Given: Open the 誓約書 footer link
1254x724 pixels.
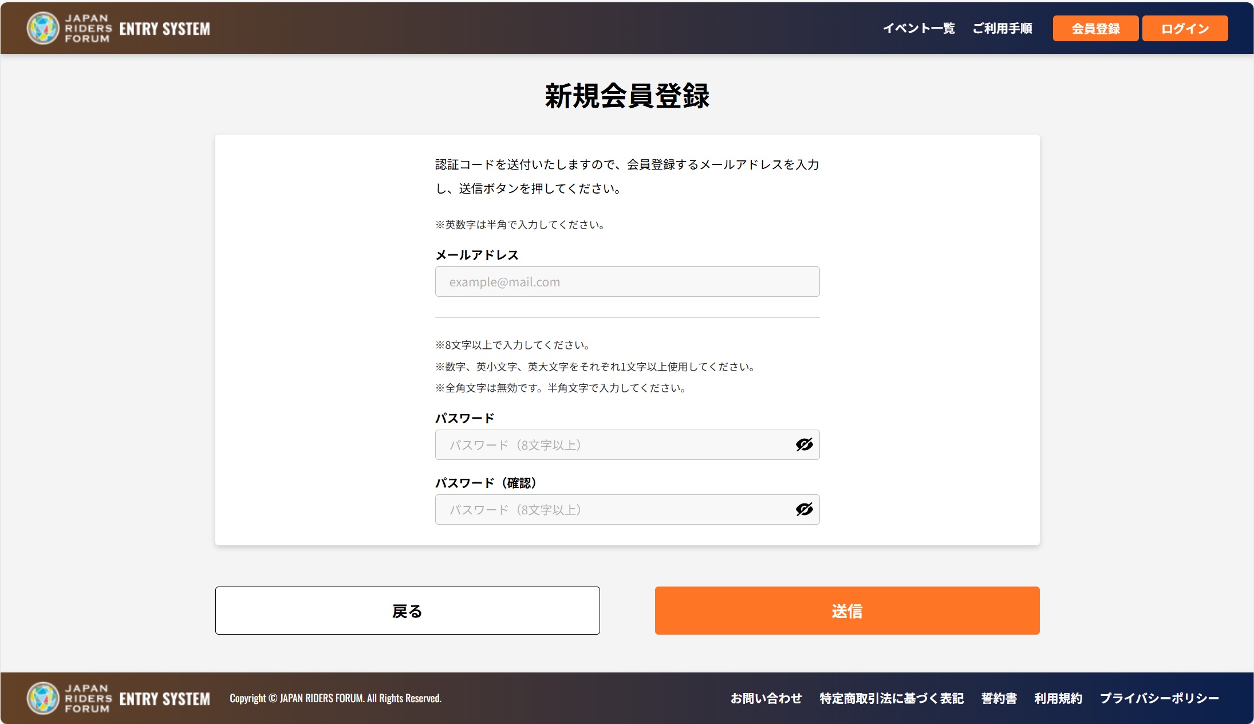Looking at the screenshot, I should point(999,698).
